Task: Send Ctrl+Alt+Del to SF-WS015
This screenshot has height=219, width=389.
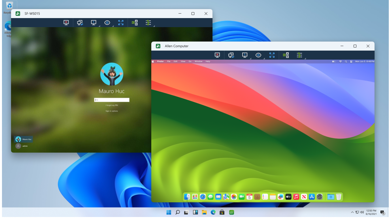Action: click(66, 23)
